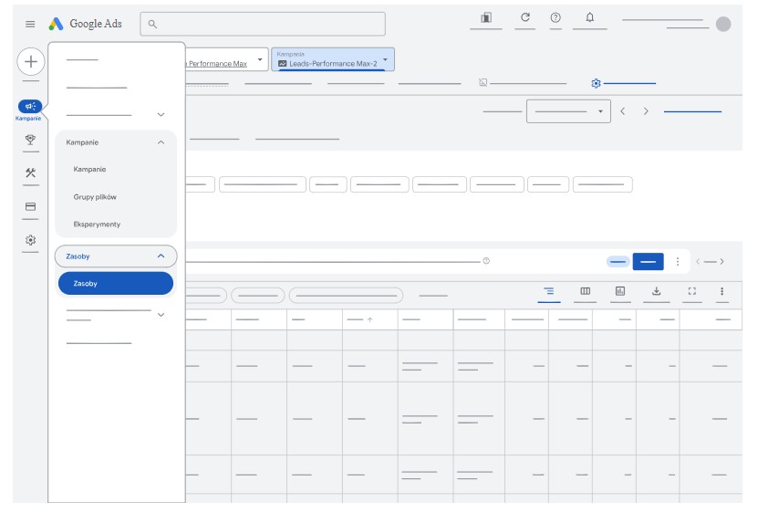Click the Create plus button
This screenshot has height=512, width=758.
coord(30,62)
